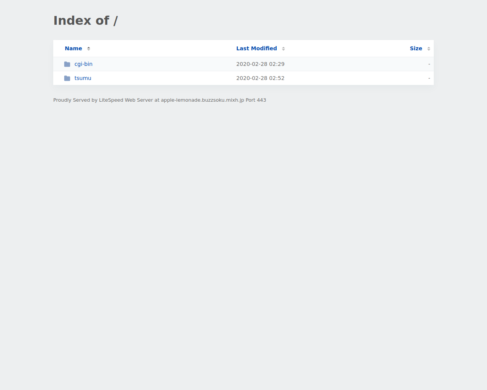Click the folder icon beside tsumu

click(x=67, y=78)
